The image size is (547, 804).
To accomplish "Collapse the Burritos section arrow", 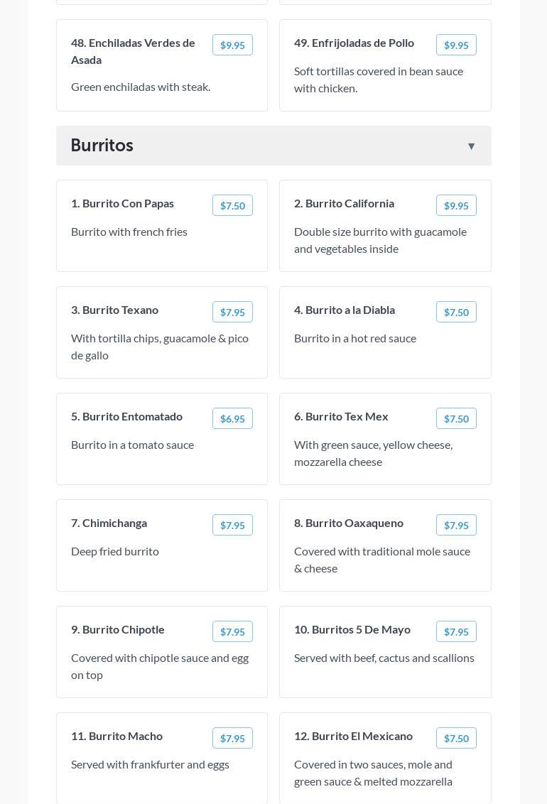I will click(471, 146).
